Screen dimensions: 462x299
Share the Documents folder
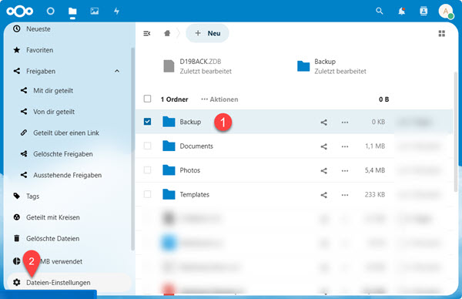pyautogui.click(x=324, y=146)
